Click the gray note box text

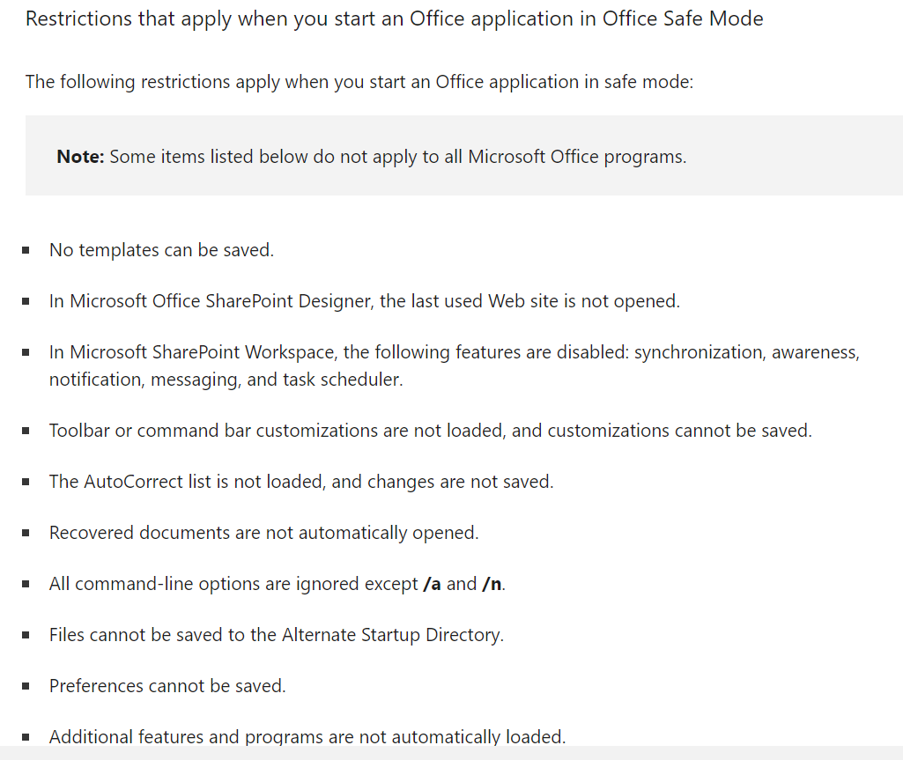pos(372,157)
